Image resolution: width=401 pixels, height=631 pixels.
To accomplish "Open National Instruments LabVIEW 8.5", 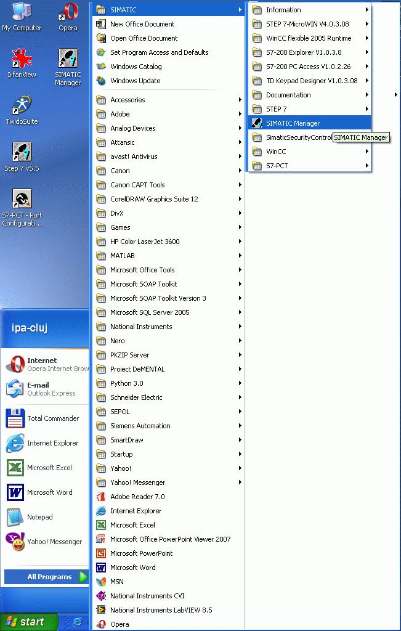I will (x=168, y=610).
